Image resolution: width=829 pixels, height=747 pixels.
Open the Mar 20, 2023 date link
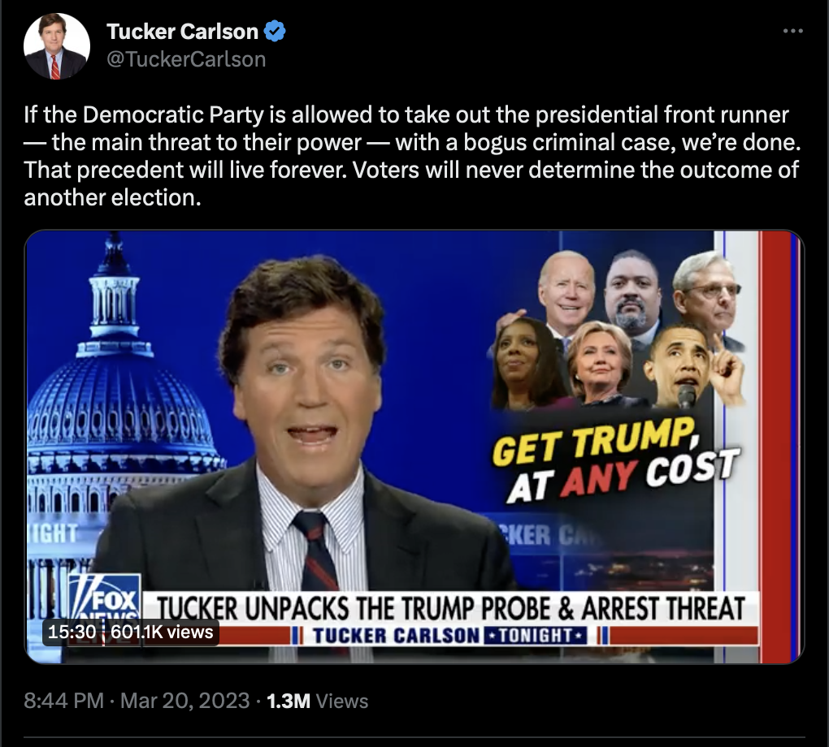[x=184, y=701]
